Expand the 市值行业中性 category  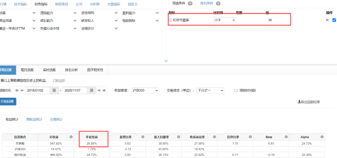75,28
